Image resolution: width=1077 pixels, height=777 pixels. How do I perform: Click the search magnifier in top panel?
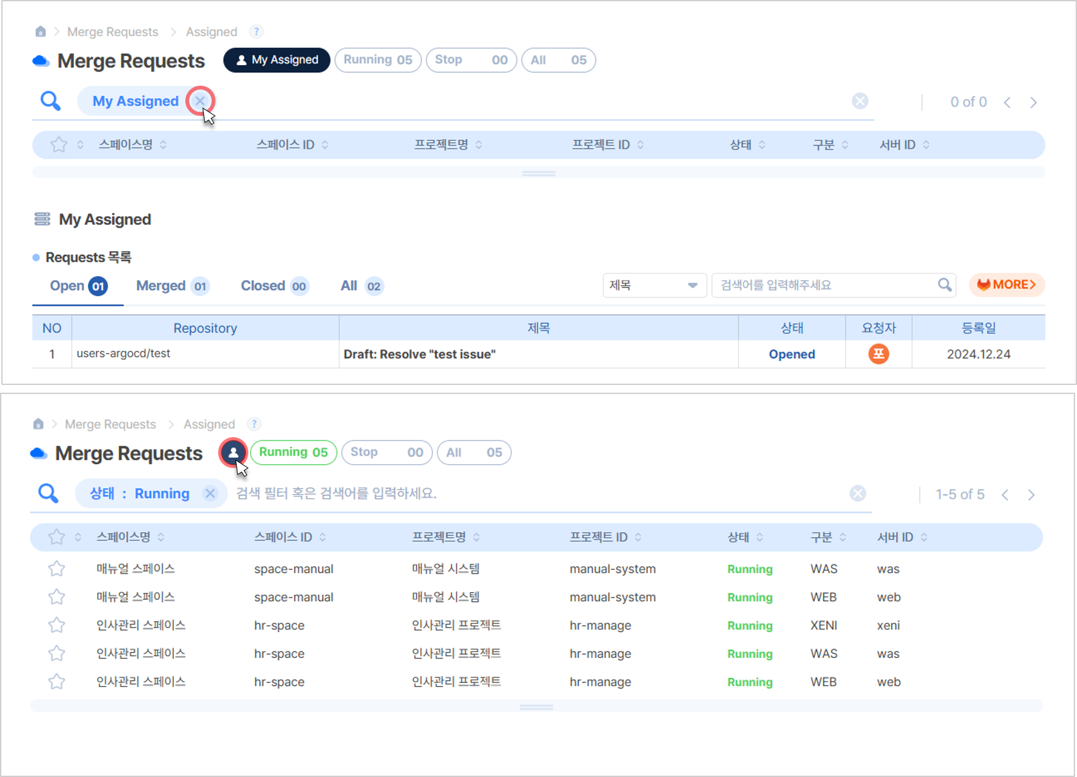(x=50, y=101)
